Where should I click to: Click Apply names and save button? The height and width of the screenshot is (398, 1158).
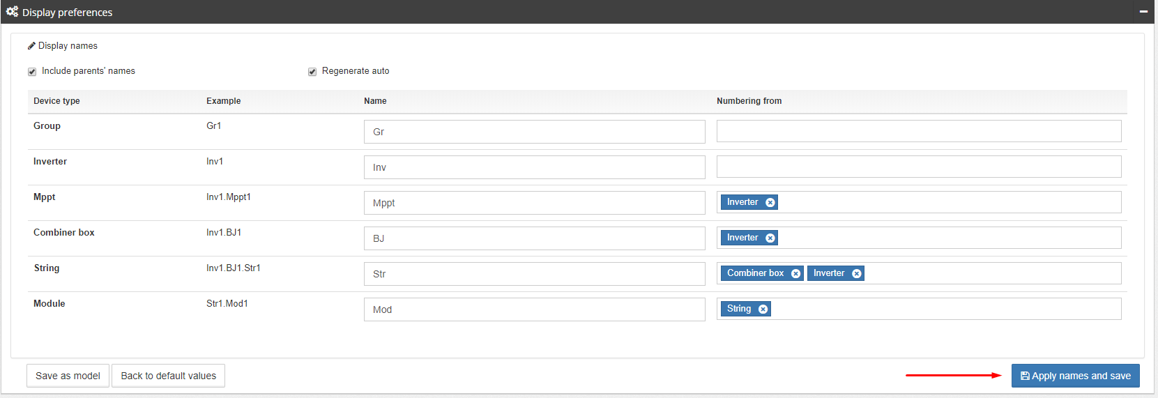1076,376
